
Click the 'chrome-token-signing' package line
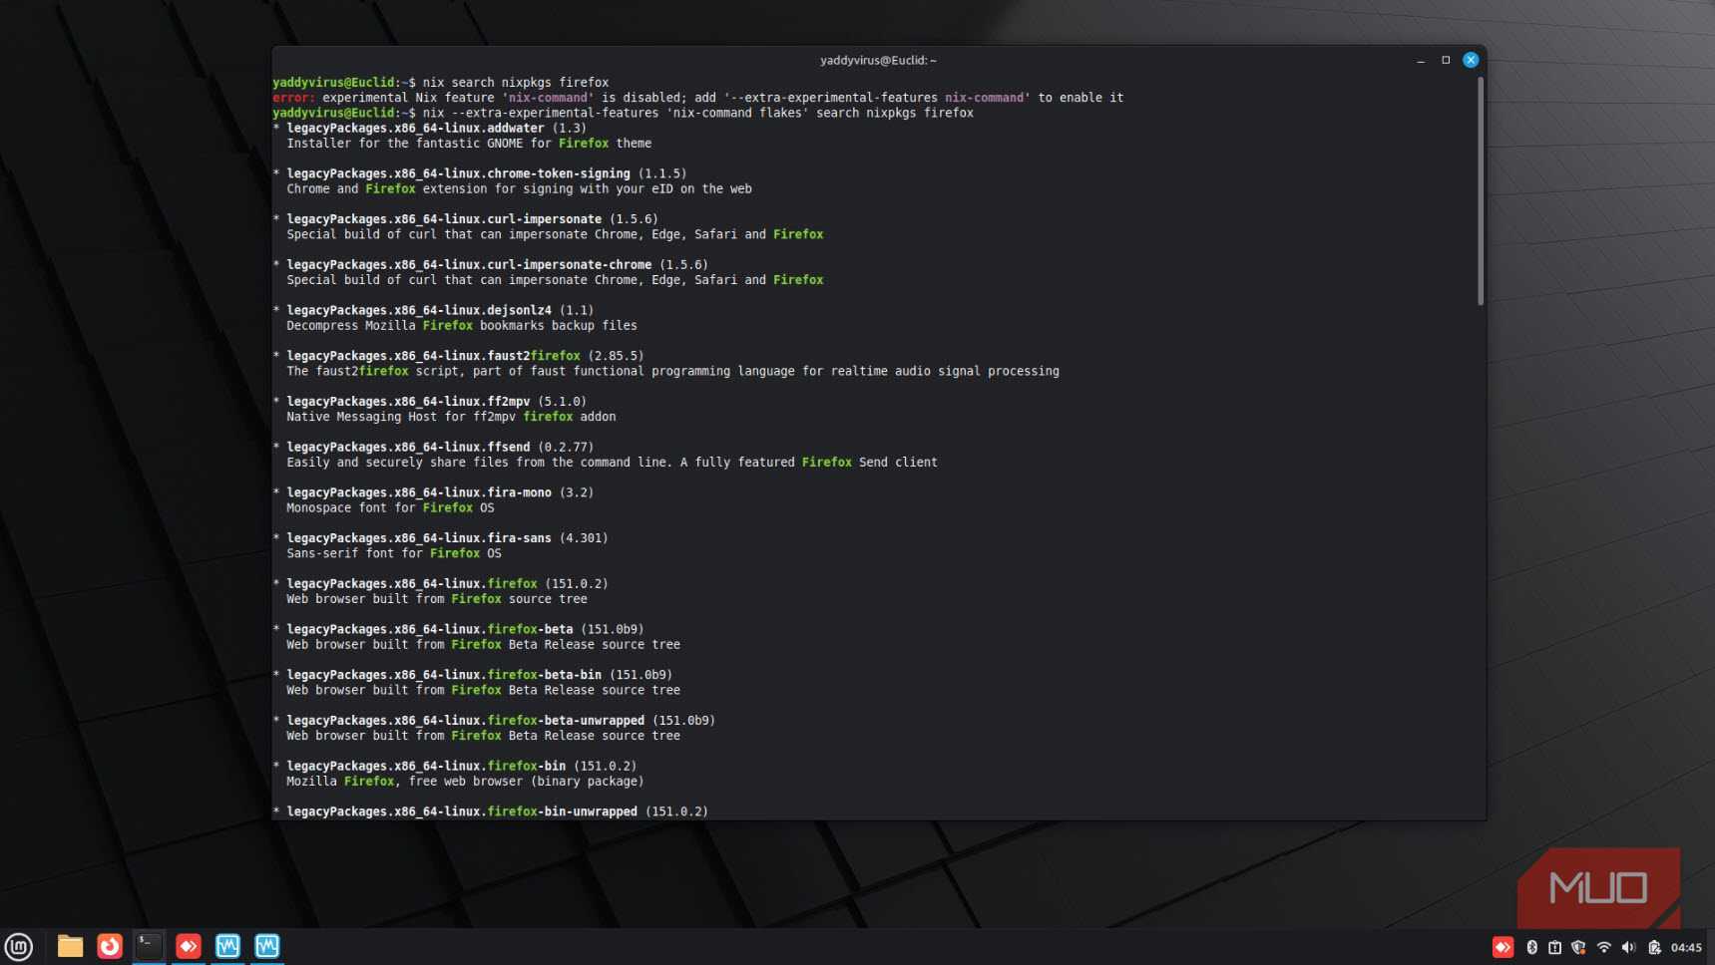coord(480,173)
